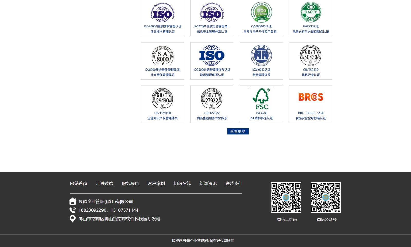Open ISO20000信息技术管理认证 title link
The image size is (411, 247).
coord(162,26)
